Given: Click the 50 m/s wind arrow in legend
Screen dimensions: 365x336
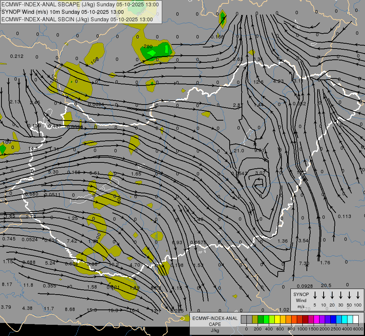Looking at the screenshot, I should pos(349,295).
